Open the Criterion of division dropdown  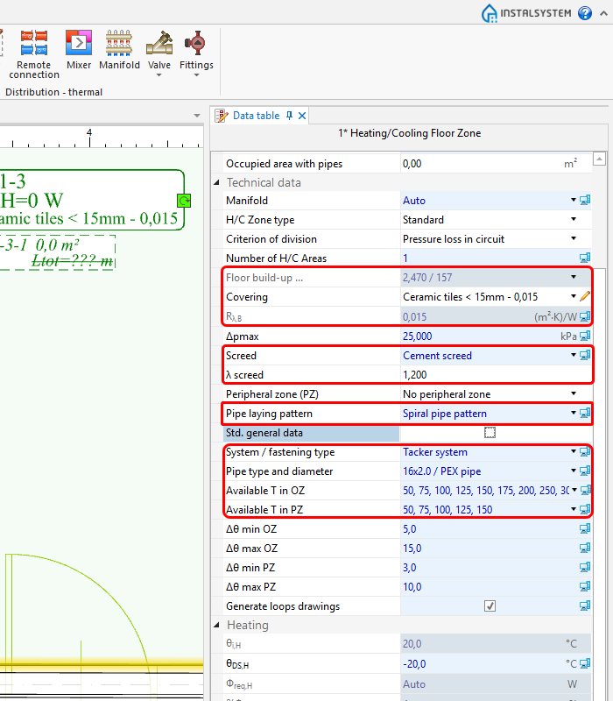574,239
